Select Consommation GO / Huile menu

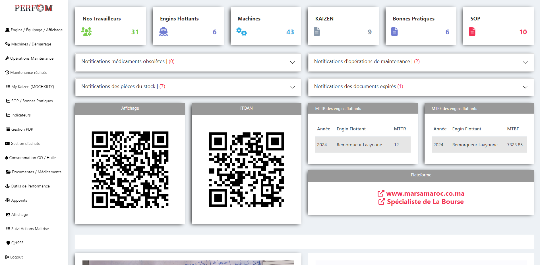(x=32, y=158)
